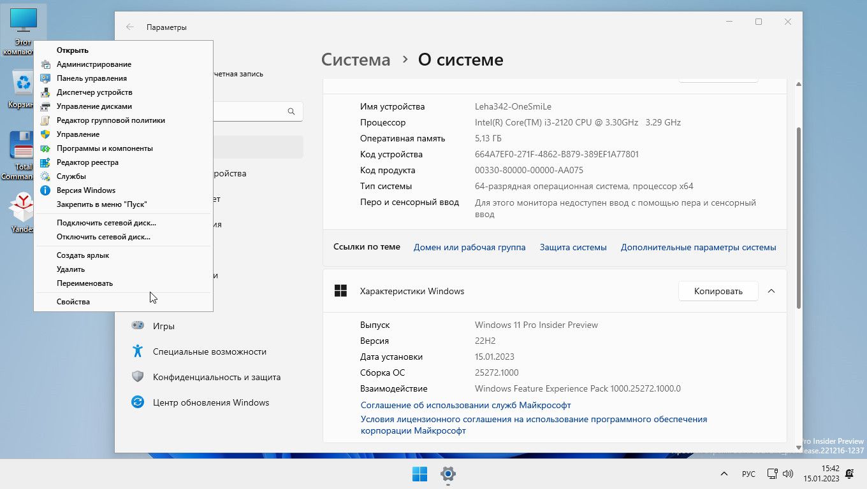
Task: Click Копировать button for Windows specs
Action: click(x=718, y=291)
